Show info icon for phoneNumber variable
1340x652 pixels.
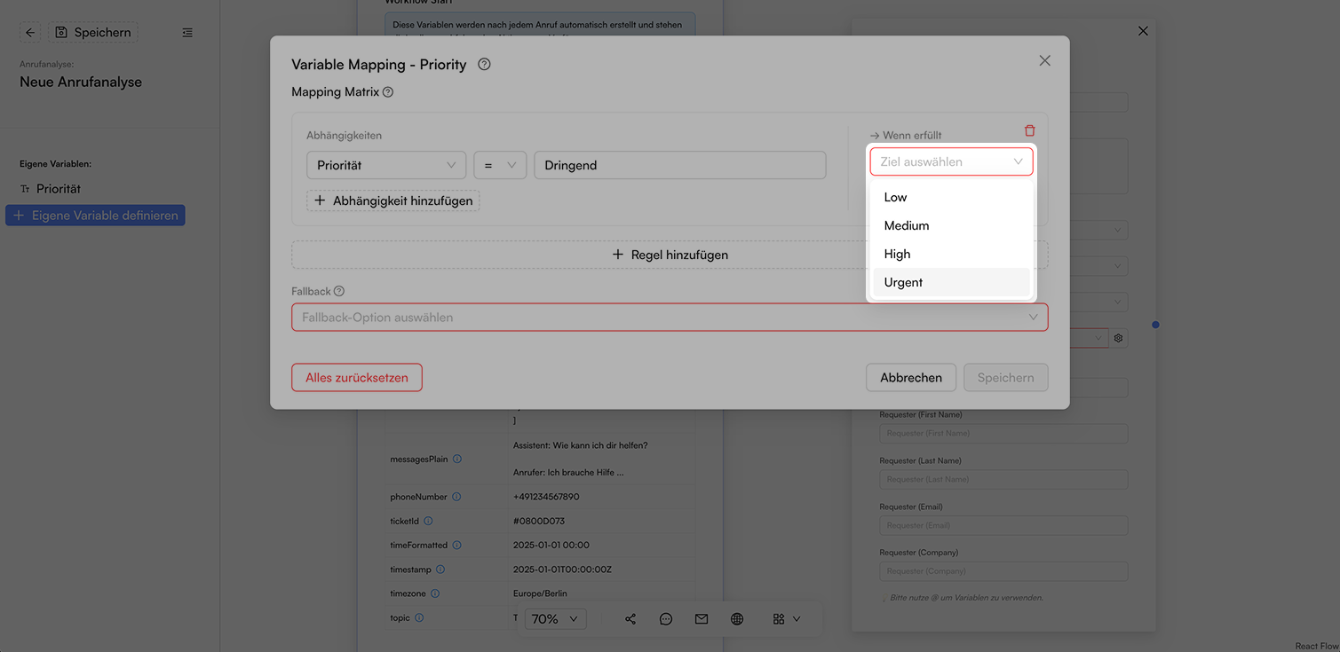456,497
